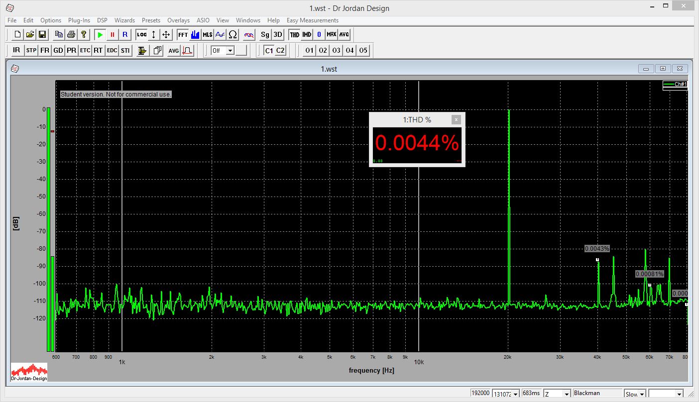Screen dimensions: 699x402
Task: Open the Z weighting dropdown
Action: point(567,394)
